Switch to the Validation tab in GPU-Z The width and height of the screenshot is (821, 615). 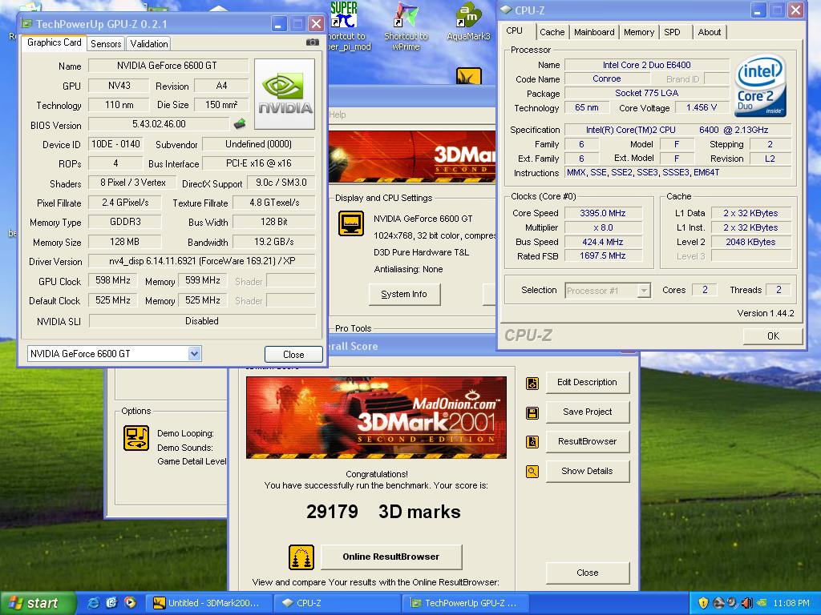coord(149,44)
